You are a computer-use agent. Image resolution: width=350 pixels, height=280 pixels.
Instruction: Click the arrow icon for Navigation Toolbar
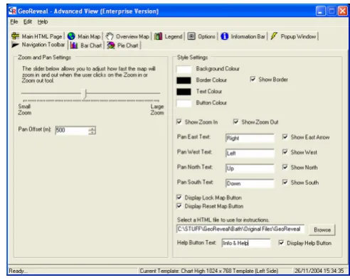tap(15, 45)
